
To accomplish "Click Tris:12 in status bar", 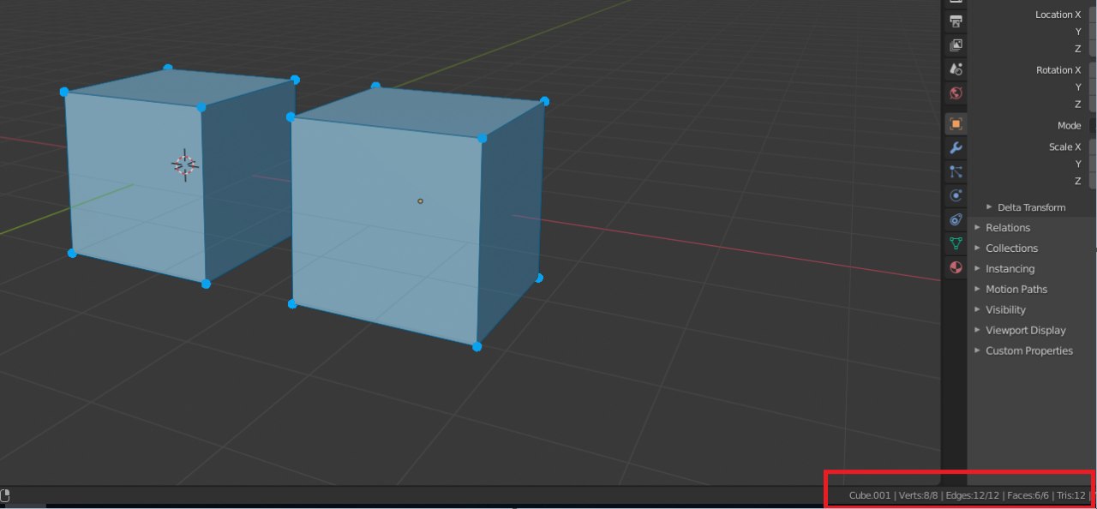I will pyautogui.click(x=1071, y=495).
